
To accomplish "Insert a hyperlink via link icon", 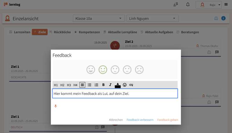I will [131, 85].
